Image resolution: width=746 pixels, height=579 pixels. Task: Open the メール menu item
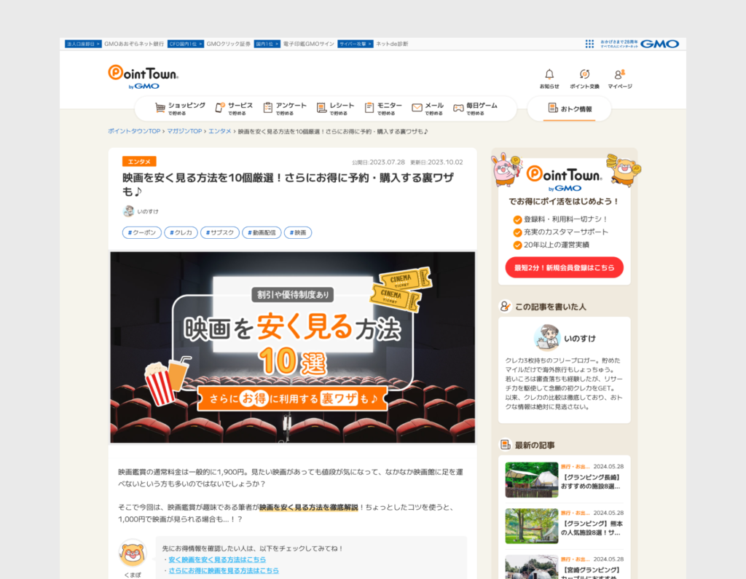pos(428,109)
